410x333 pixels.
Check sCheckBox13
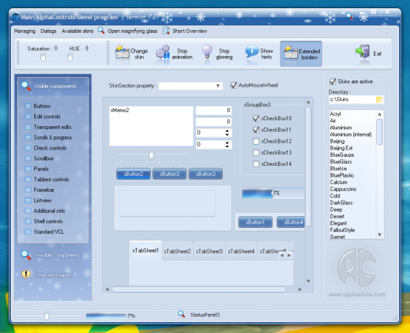256,153
